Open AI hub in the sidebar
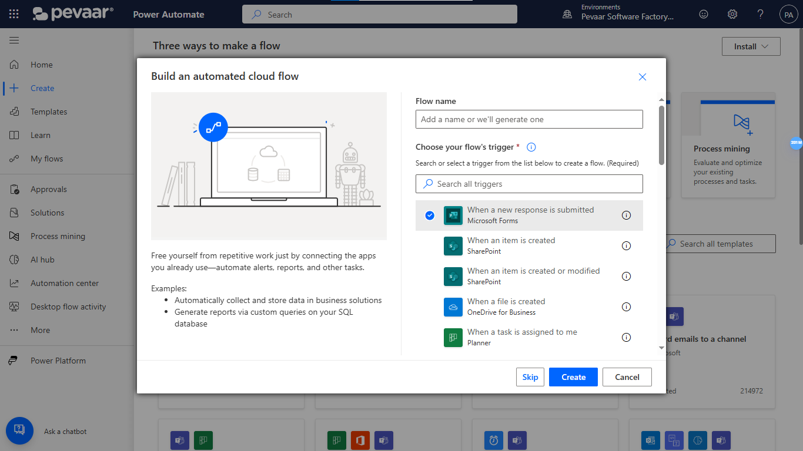The height and width of the screenshot is (451, 803). pos(42,260)
